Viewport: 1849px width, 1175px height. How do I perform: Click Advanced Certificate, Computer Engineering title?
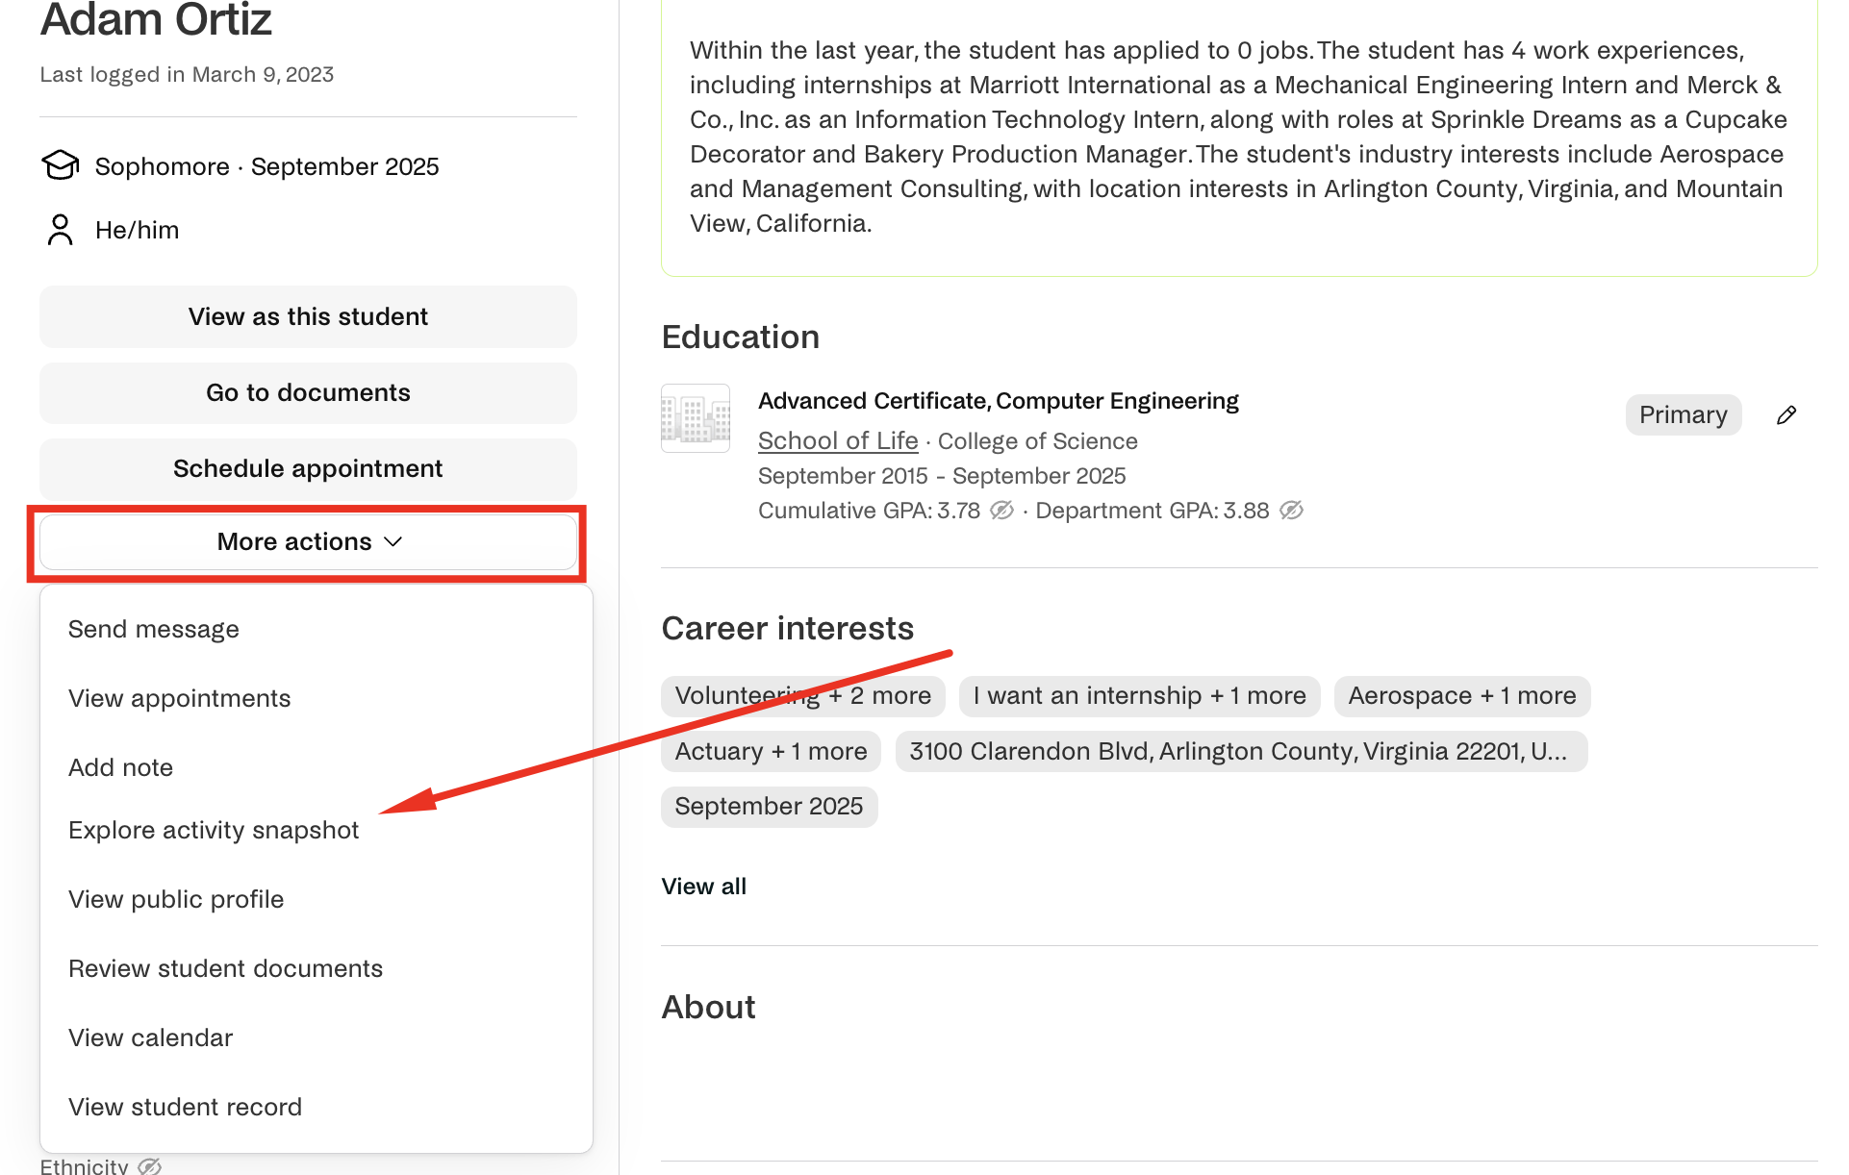[999, 401]
